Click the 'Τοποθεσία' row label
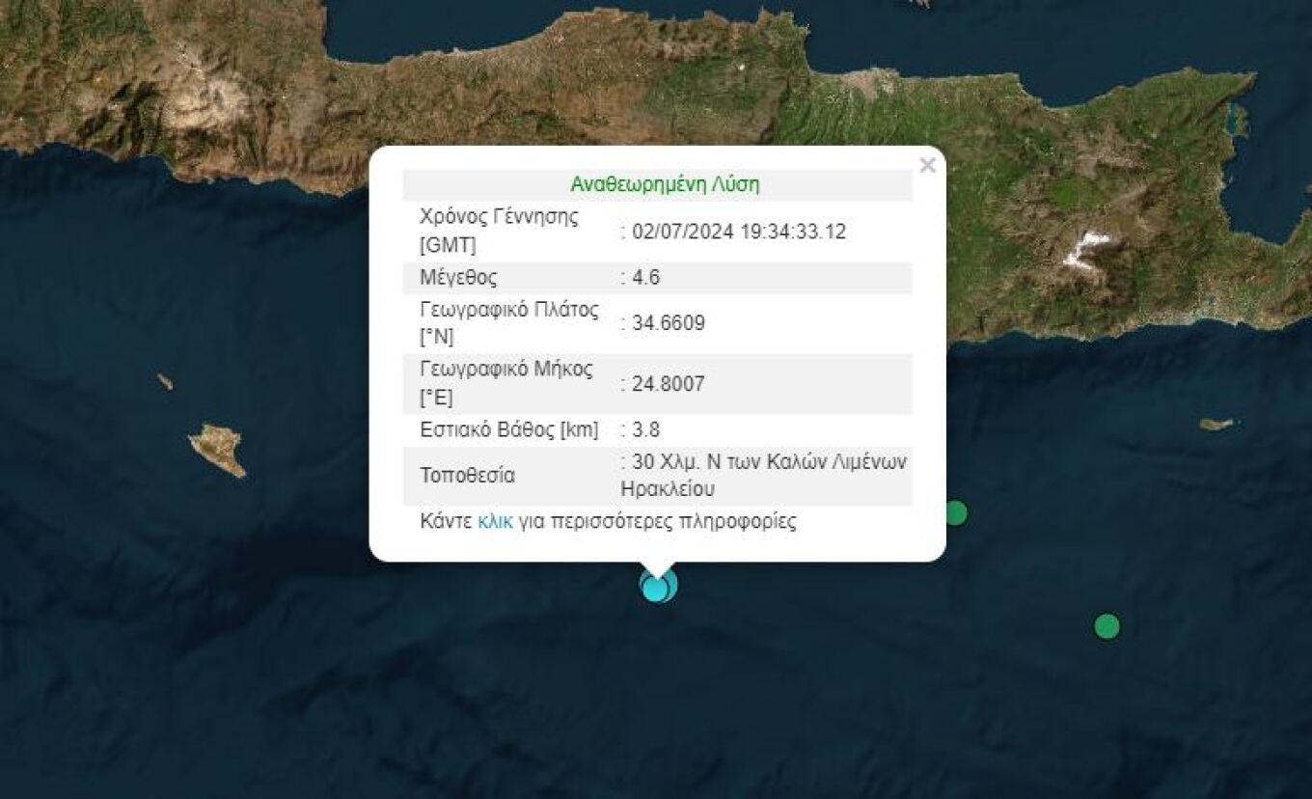The height and width of the screenshot is (799, 1312). point(467,475)
